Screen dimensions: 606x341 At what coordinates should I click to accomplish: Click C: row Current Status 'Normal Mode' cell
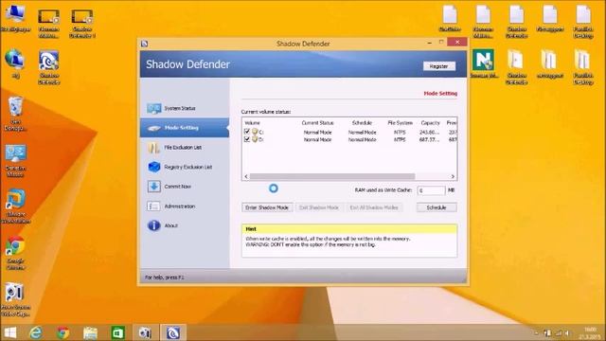(x=317, y=133)
